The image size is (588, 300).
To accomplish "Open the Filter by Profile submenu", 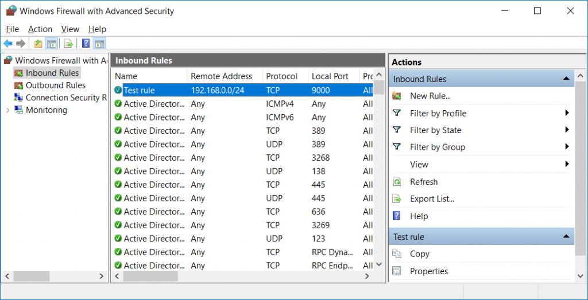I will [x=567, y=113].
